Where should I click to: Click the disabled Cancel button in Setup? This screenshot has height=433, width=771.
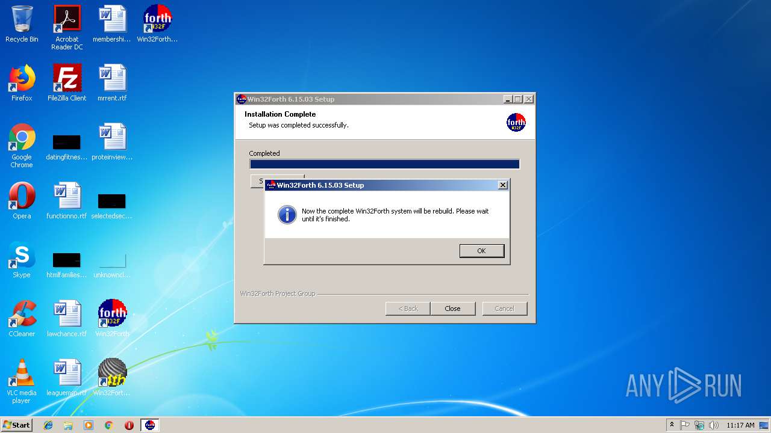tap(505, 309)
